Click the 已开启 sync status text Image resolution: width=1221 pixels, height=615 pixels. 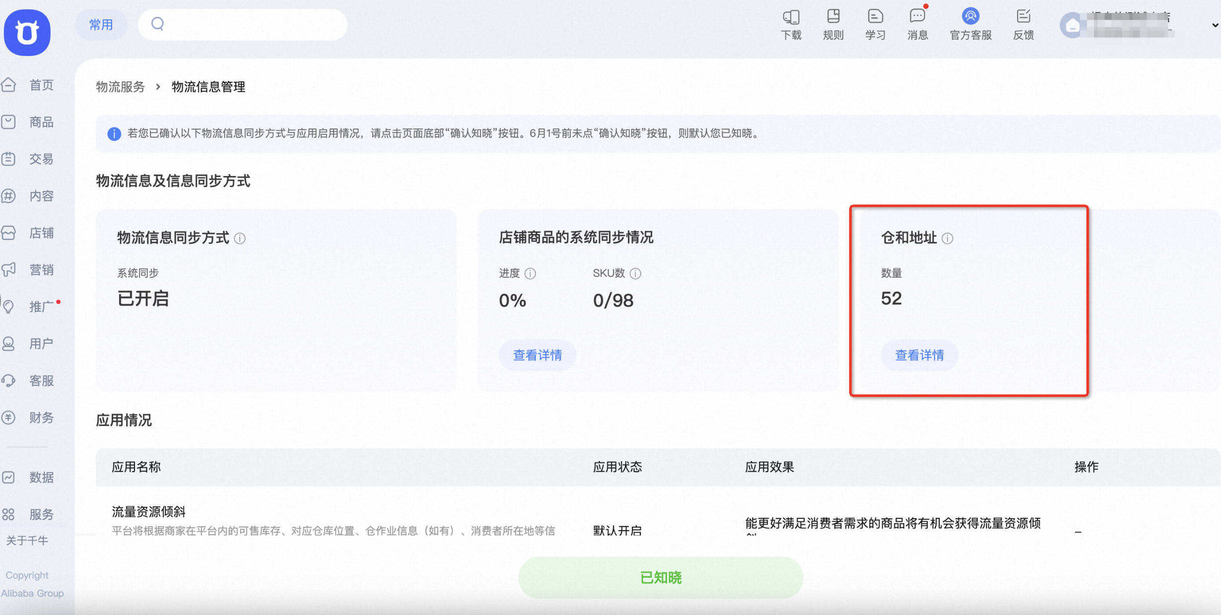[143, 299]
